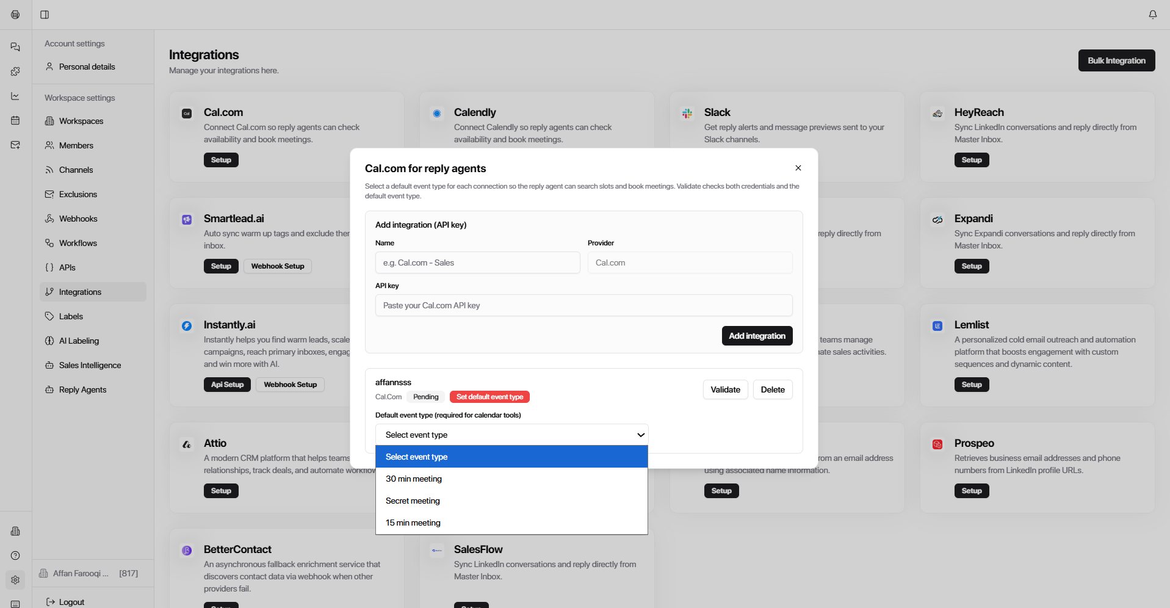Image resolution: width=1170 pixels, height=608 pixels.
Task: Click the help question mark icon
Action: [15, 556]
